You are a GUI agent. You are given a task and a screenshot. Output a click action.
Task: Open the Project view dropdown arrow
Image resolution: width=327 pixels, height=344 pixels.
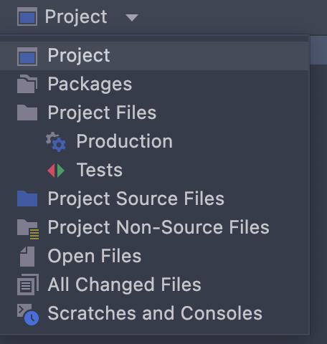pos(132,18)
